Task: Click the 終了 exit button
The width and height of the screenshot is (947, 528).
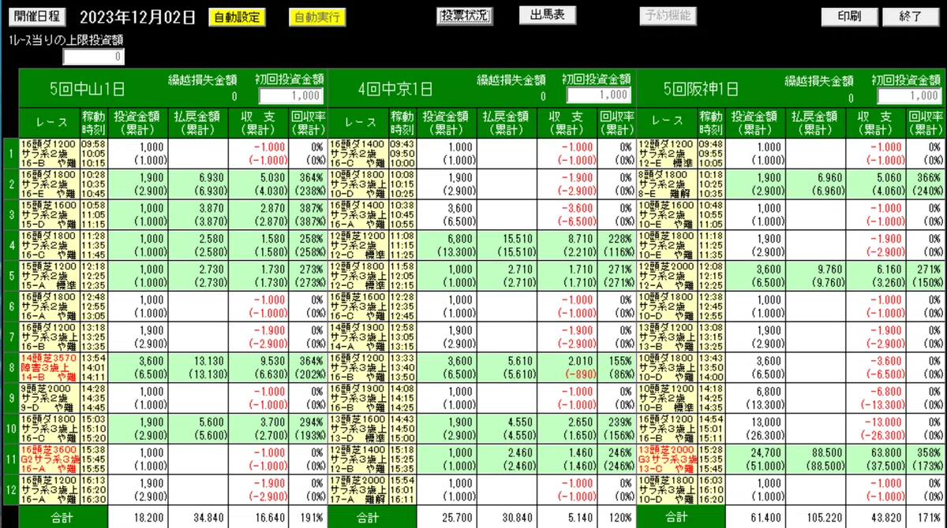Action: point(911,17)
